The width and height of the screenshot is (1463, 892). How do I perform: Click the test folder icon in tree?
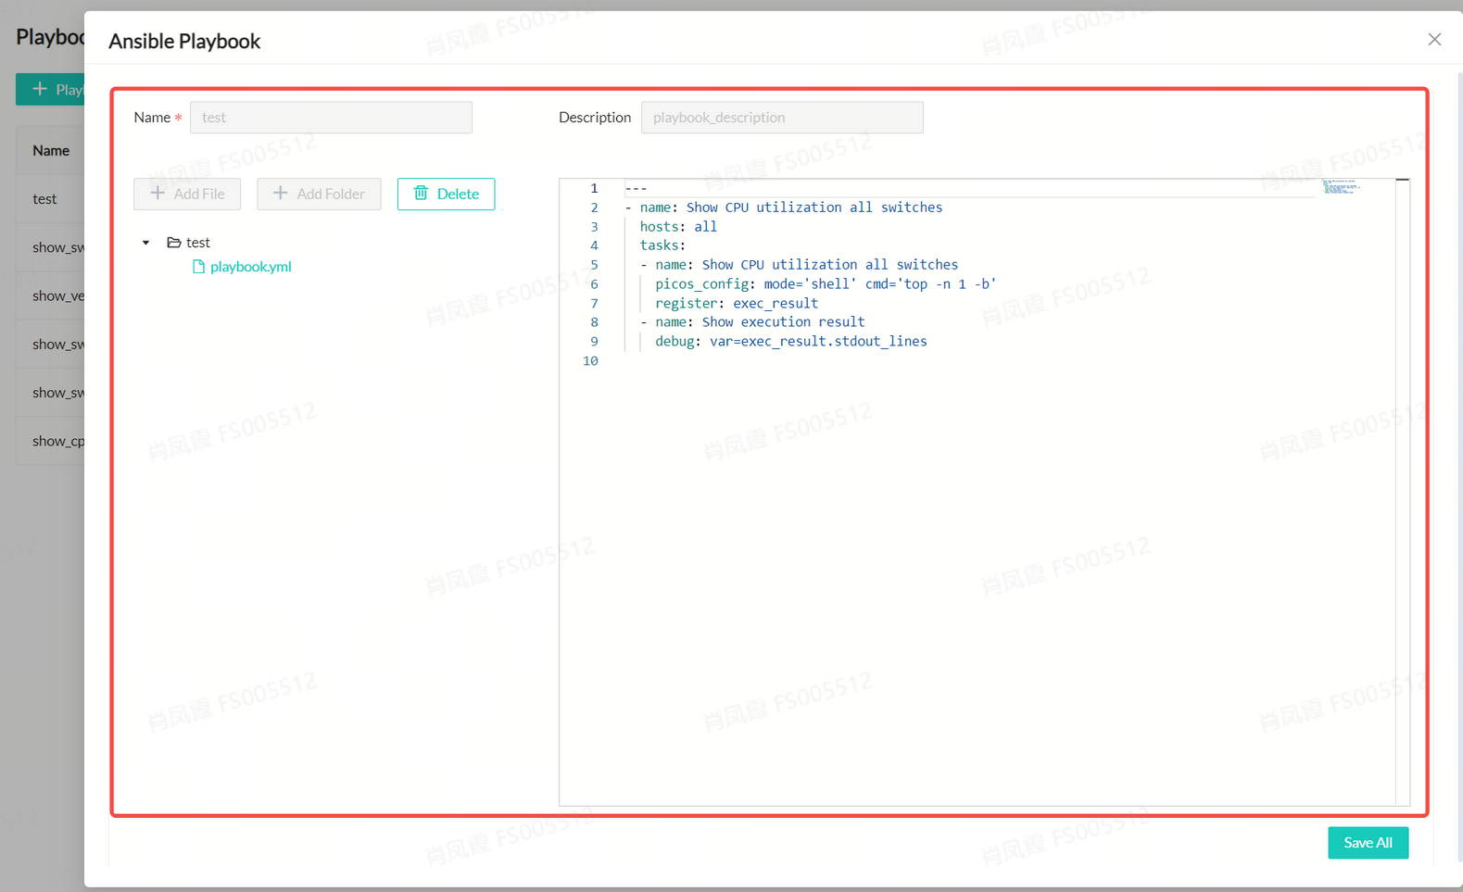pyautogui.click(x=173, y=243)
